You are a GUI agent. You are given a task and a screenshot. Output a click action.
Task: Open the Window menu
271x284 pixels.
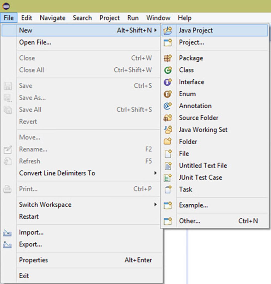[158, 18]
